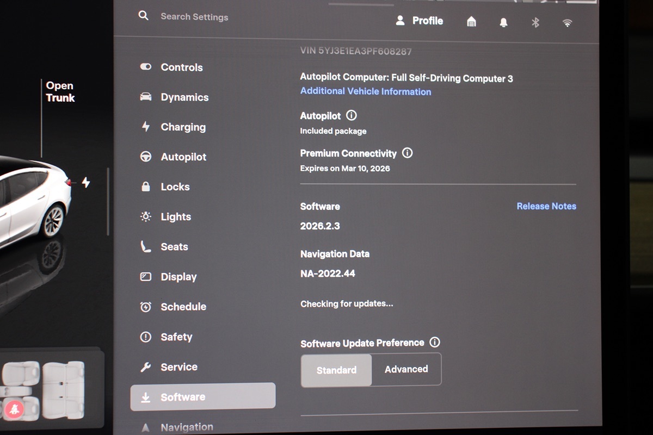Open the garage door HomeLink icon
Viewport: 653px width, 435px height.
tap(471, 22)
